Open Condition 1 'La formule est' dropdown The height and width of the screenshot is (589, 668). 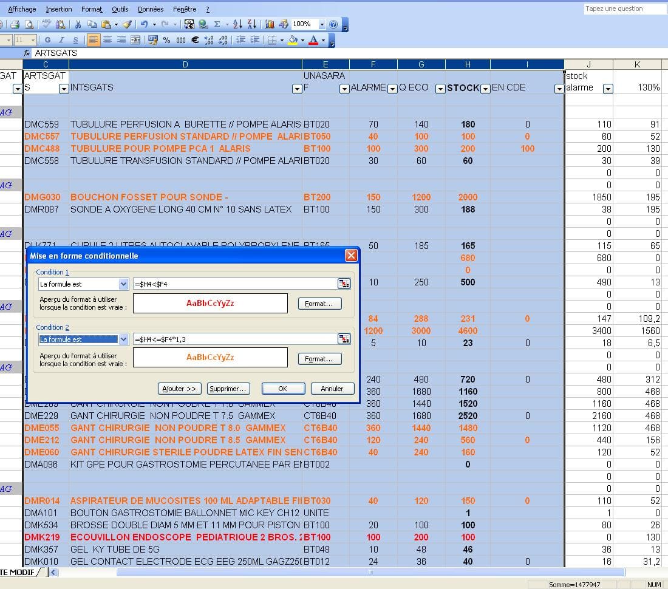tap(124, 284)
